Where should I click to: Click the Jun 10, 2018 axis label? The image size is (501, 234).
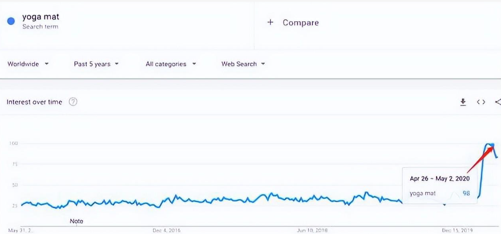coord(312,230)
